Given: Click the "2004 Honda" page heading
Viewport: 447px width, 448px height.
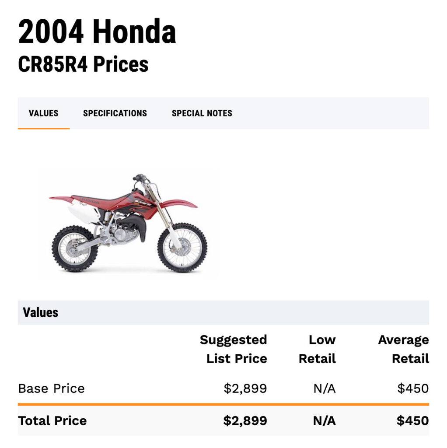Looking at the screenshot, I should [x=97, y=32].
